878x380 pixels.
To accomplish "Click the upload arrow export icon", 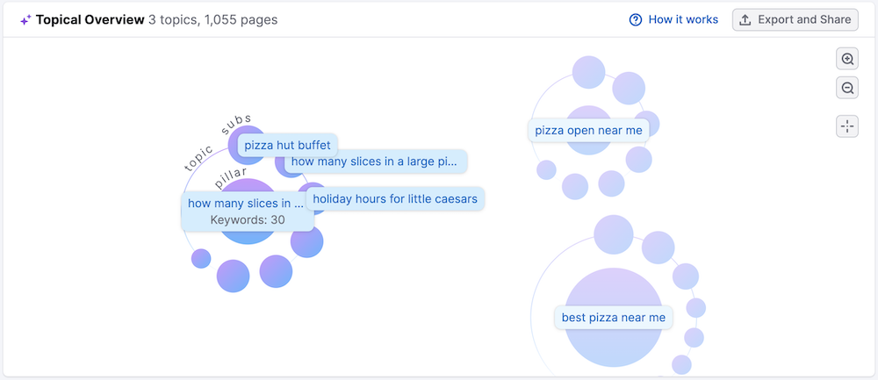I will 745,19.
